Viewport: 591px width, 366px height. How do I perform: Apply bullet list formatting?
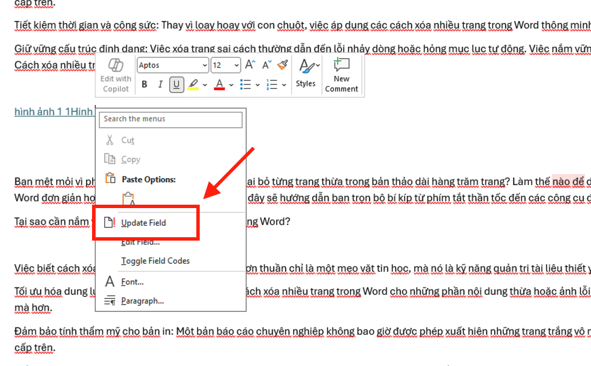tap(245, 85)
